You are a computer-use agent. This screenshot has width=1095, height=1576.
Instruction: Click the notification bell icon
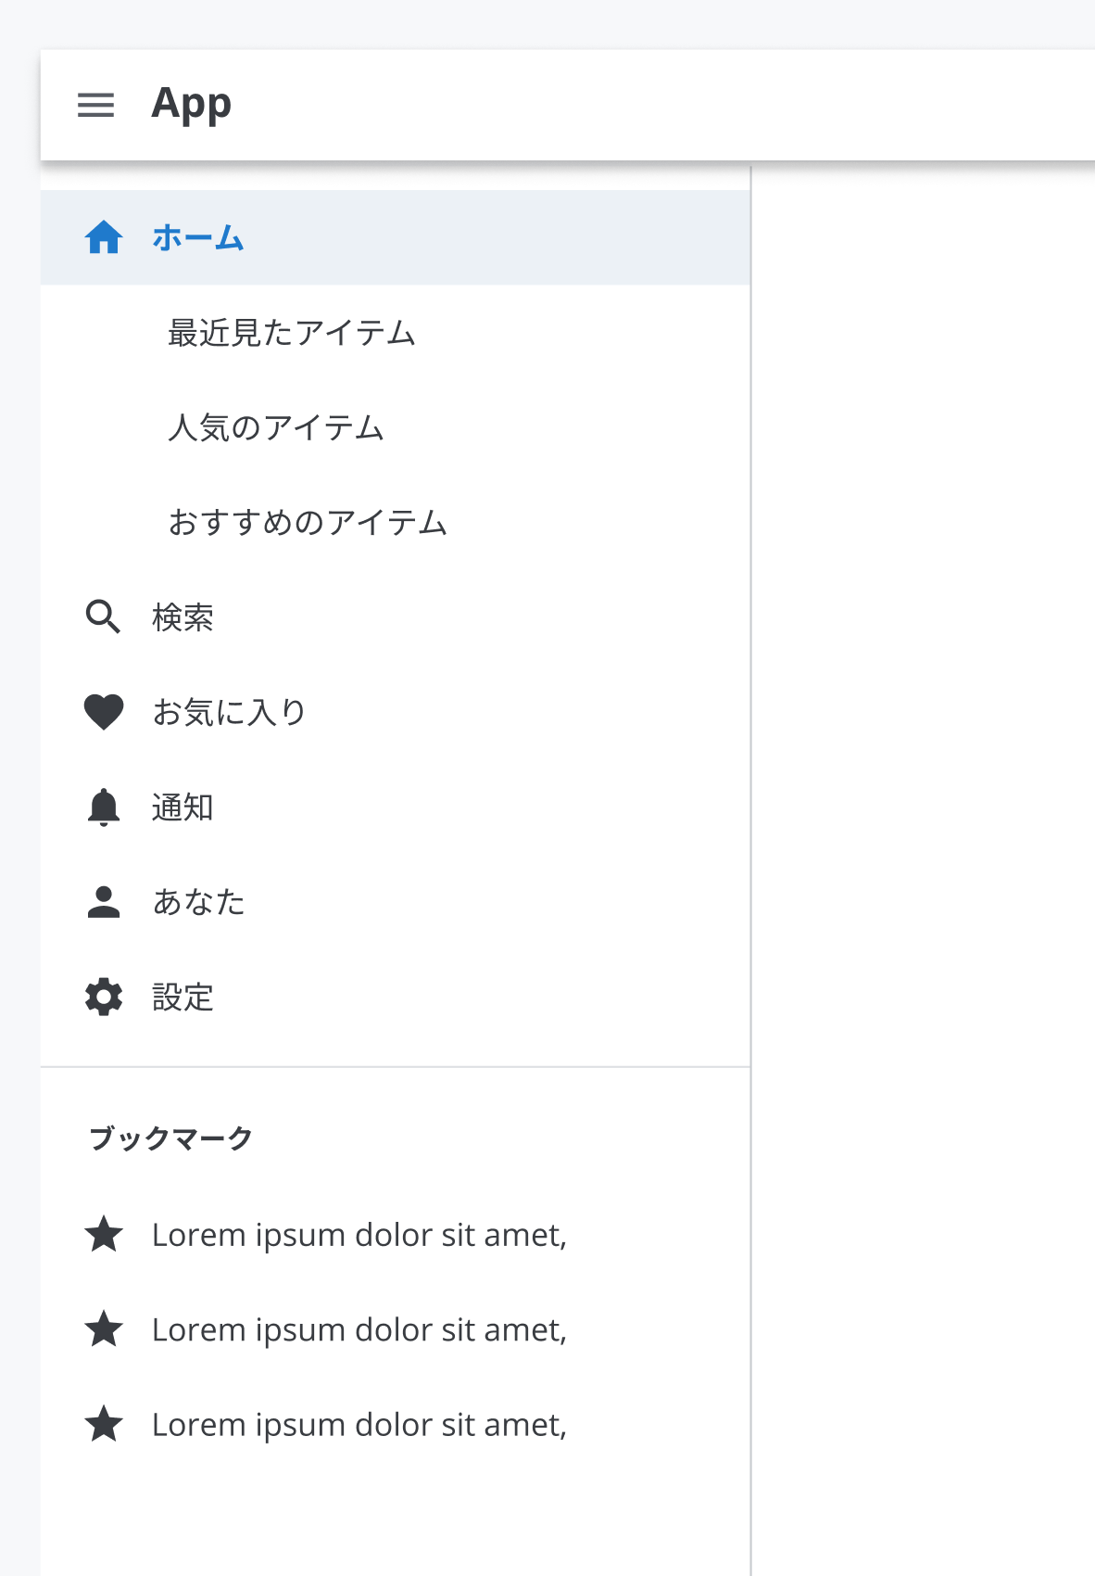[x=104, y=807]
